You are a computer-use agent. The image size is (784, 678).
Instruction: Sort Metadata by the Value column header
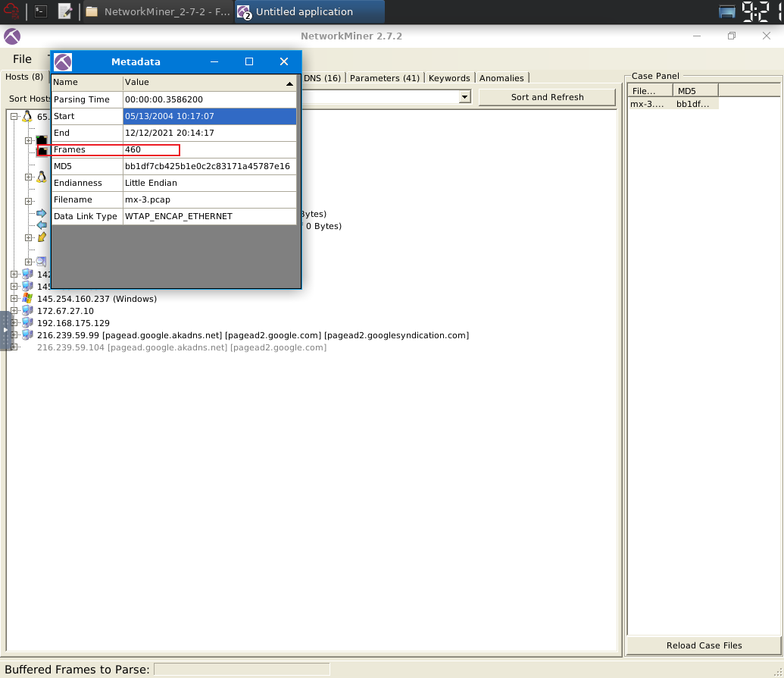pos(210,82)
